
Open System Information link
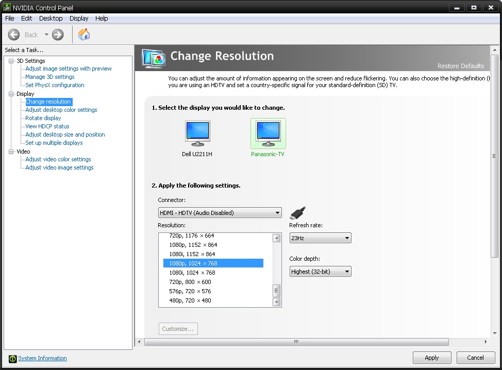tap(43, 358)
